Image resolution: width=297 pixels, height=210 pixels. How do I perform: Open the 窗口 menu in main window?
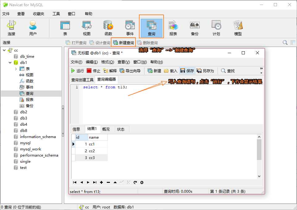pyautogui.click(x=72, y=14)
